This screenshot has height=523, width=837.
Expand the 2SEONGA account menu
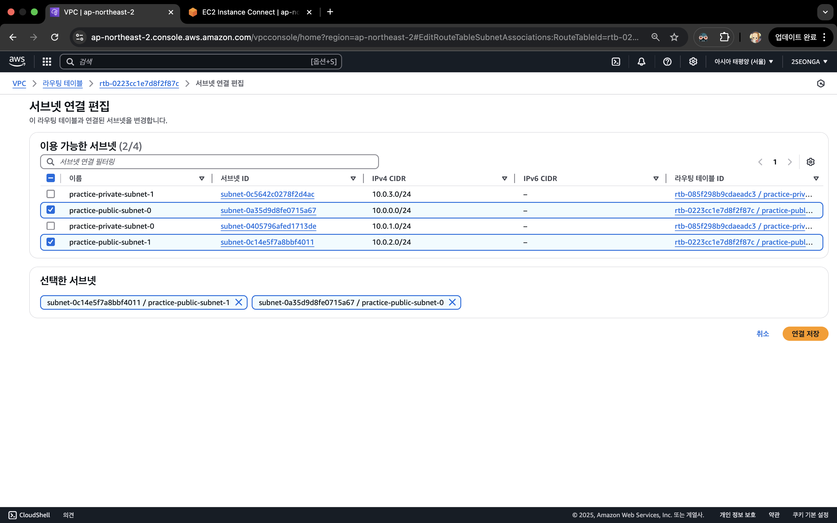click(809, 62)
